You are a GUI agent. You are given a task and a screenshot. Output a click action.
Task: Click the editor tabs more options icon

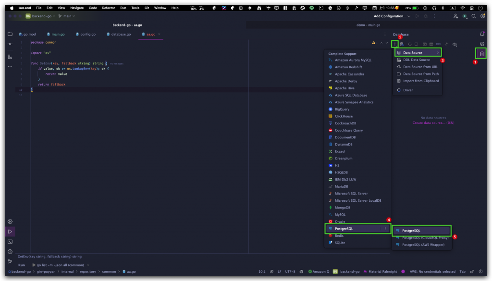pyautogui.click(x=385, y=34)
